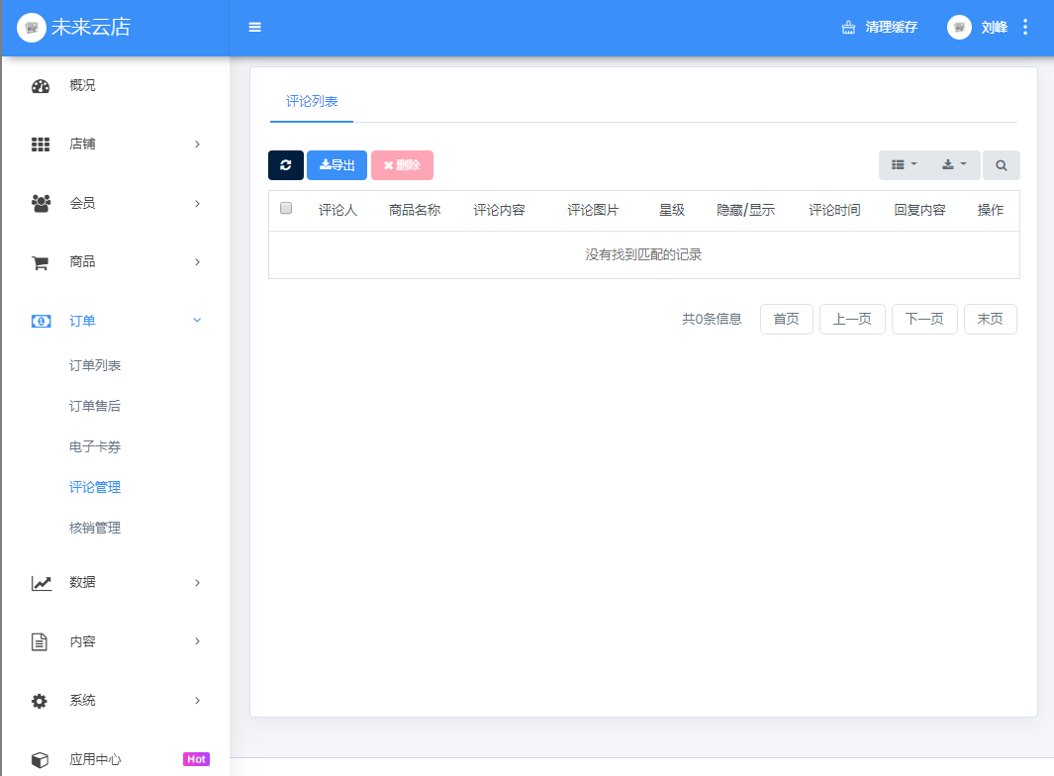The height and width of the screenshot is (776, 1054).
Task: Click the 清理缓存 broom icon
Action: (x=848, y=28)
